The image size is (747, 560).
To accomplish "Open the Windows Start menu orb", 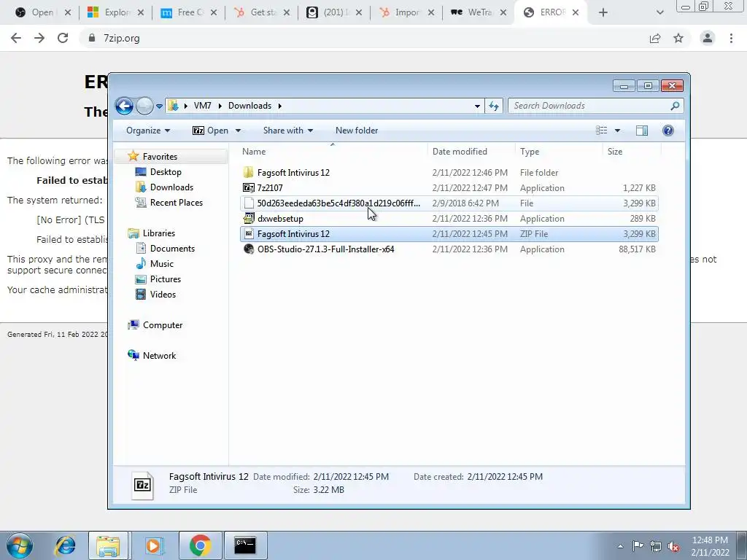I will (20, 545).
